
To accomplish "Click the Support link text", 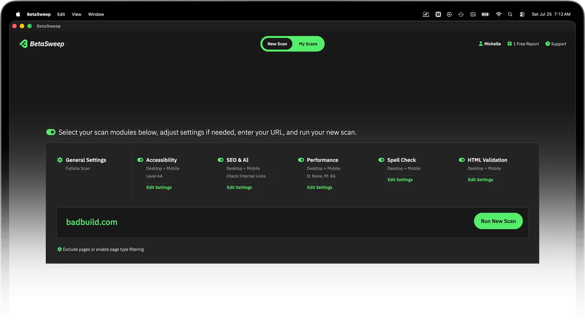I will tap(559, 44).
